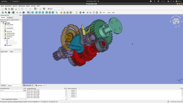
Task: Expand the NebenWelle tree node
Action: point(3,25)
